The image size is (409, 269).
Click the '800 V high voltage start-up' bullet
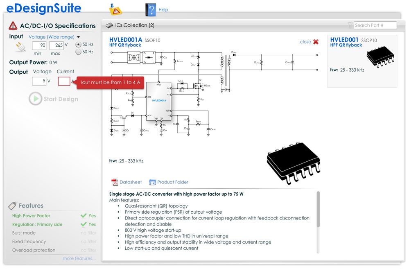click(153, 230)
